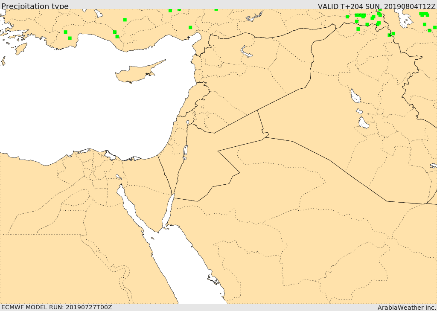The height and width of the screenshot is (311, 437).
Task: Click the Sea of Galilee lake
Action: pyautogui.click(x=187, y=123)
